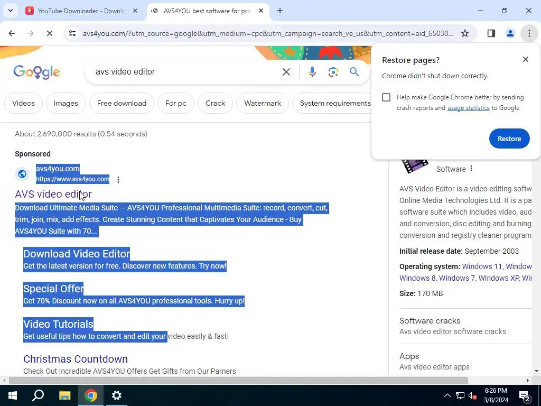Open the Windows Start menu
The width and height of the screenshot is (541, 406).
coord(13,395)
